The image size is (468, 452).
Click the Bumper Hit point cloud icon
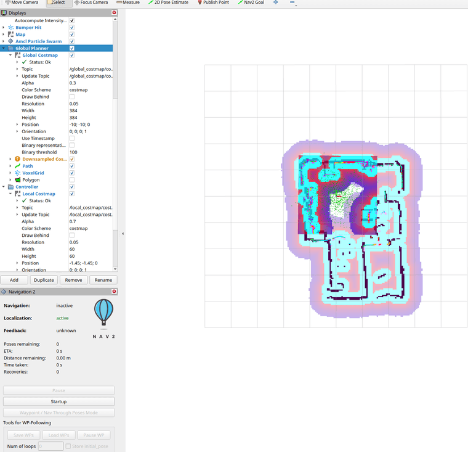[10, 28]
